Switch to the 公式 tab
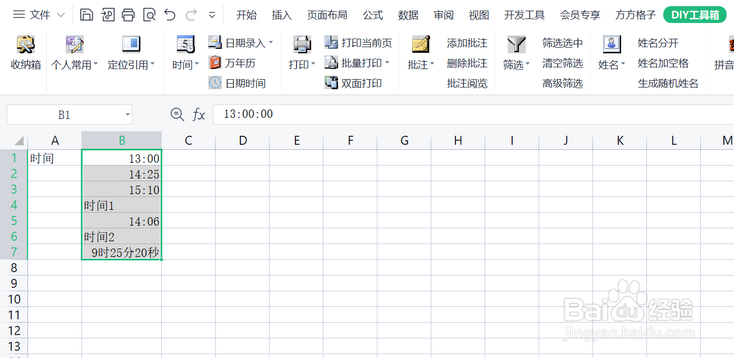 click(x=373, y=15)
